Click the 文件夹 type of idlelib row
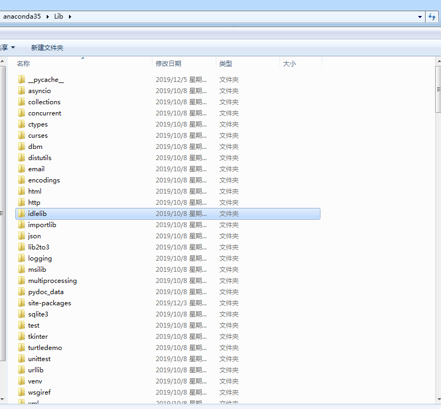 229,214
